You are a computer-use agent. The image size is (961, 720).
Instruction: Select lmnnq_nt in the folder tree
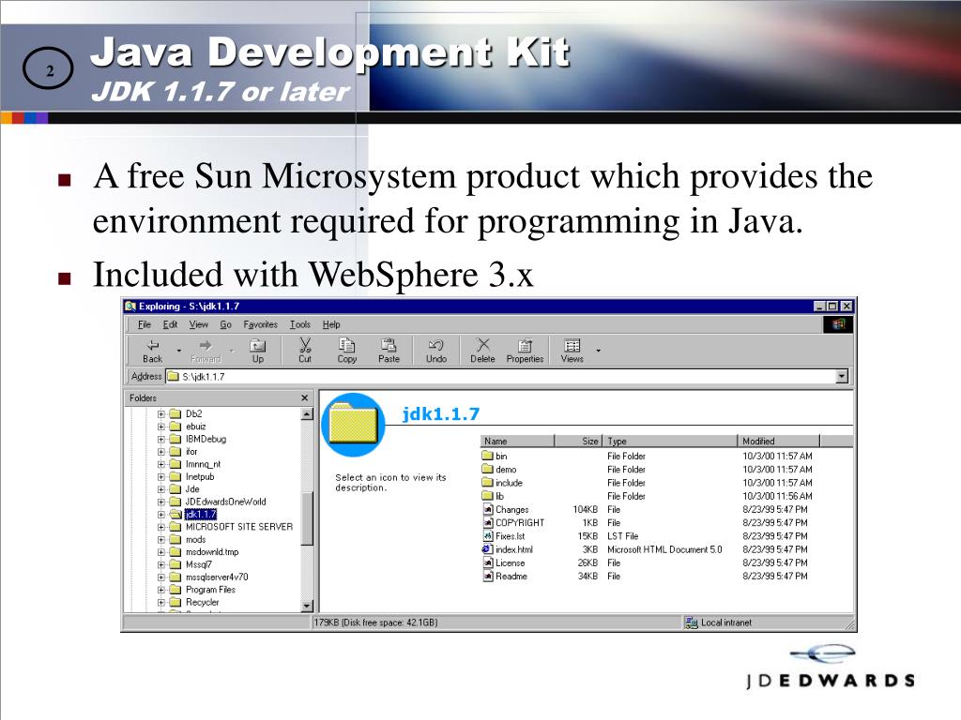point(203,464)
